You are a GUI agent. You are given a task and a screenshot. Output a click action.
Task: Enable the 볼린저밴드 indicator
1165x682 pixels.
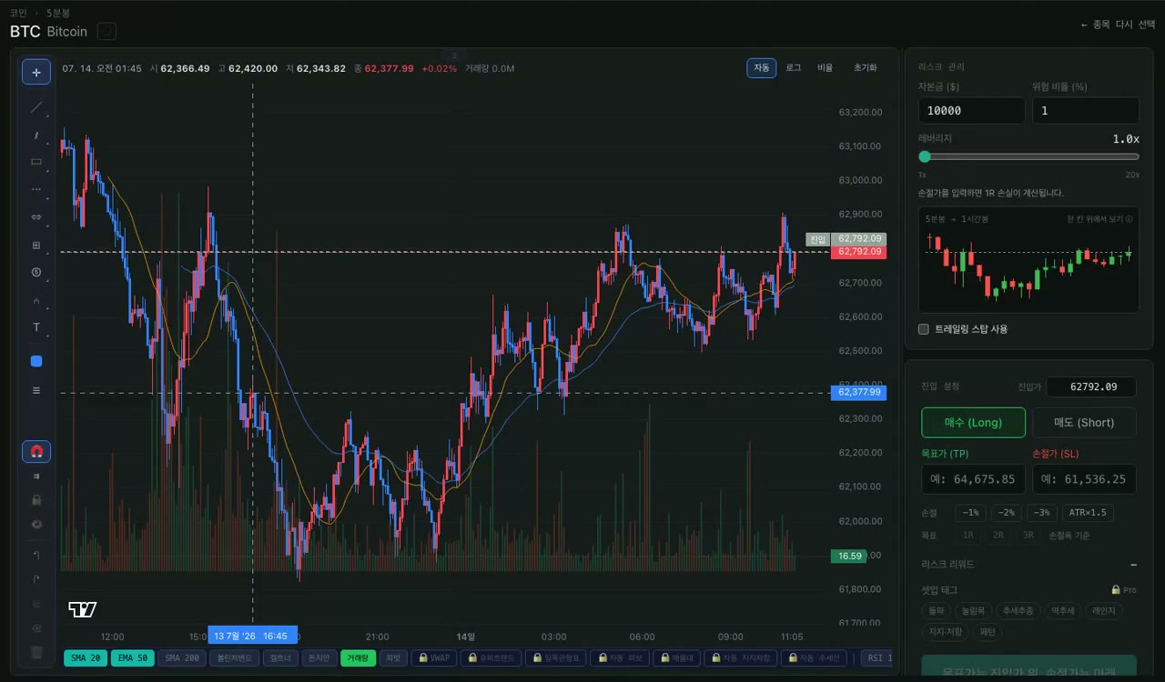pos(234,657)
